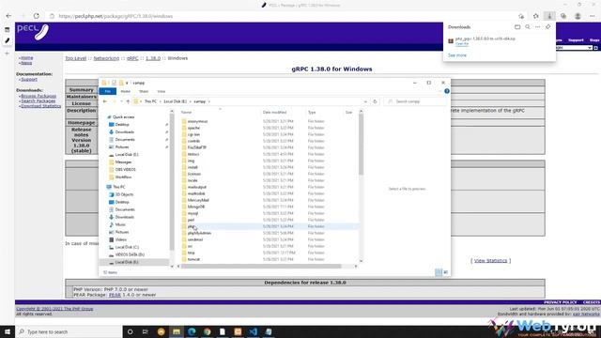Select the mysql folder

coord(193,213)
